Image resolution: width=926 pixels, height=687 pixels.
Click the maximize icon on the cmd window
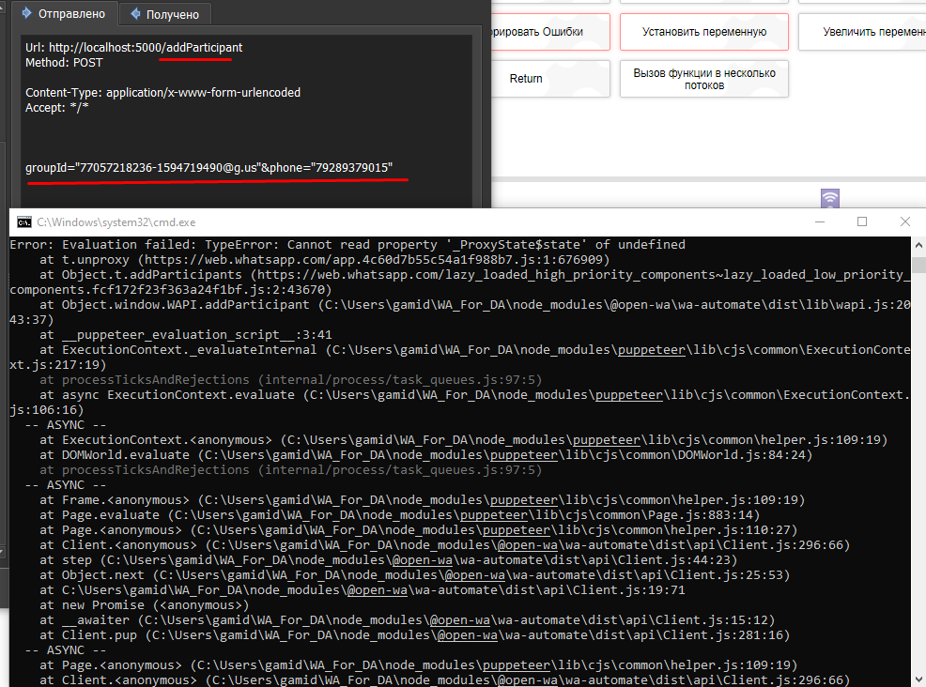pyautogui.click(x=861, y=221)
